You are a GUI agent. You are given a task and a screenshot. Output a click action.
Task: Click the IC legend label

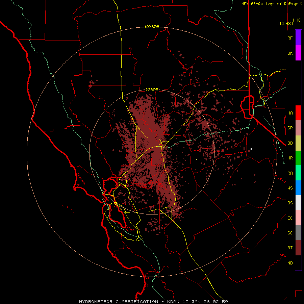point(290,218)
